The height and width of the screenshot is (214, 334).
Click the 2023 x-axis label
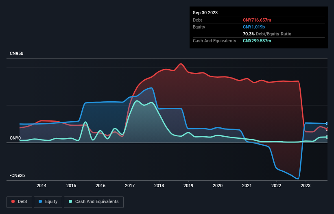[306, 186]
